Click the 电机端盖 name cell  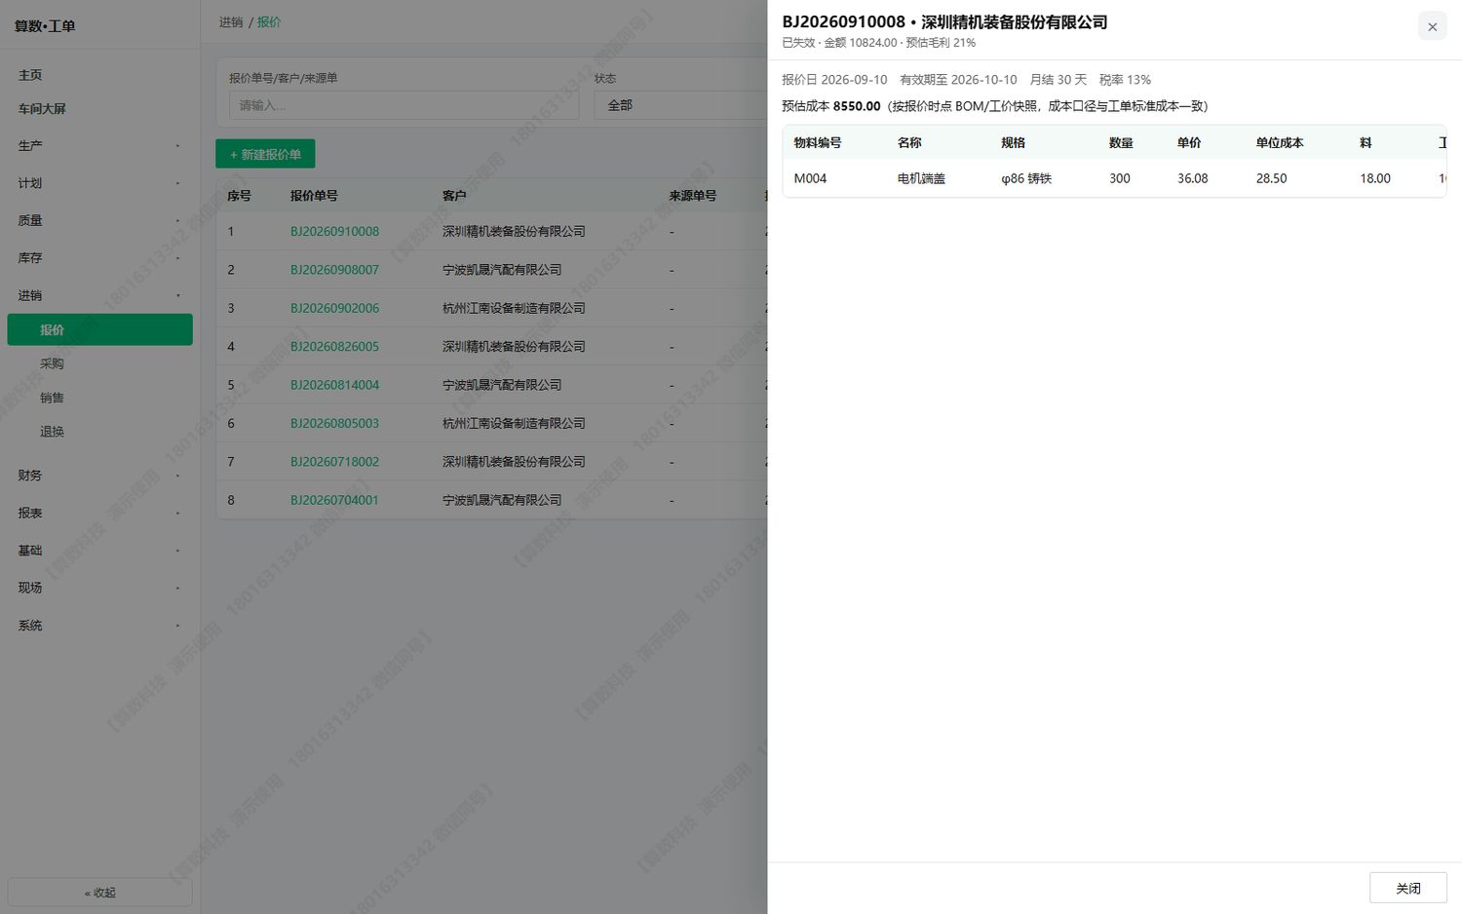pyautogui.click(x=921, y=178)
